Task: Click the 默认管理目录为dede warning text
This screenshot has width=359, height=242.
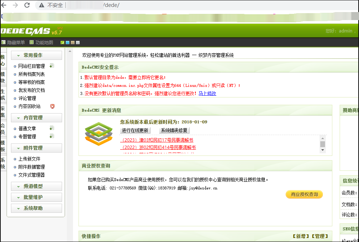Action: pos(125,77)
